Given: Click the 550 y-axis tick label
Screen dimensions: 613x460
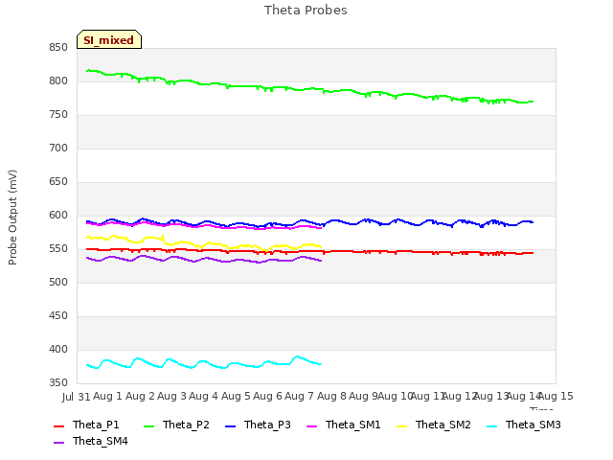Looking at the screenshot, I should point(58,249).
